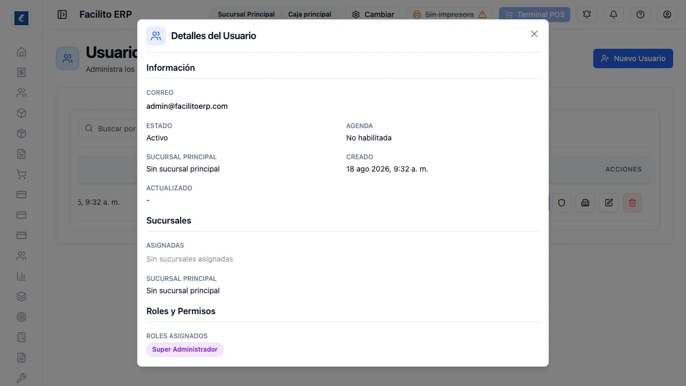Image resolution: width=686 pixels, height=386 pixels.
Task: Open the calculator icon in sidebar
Action: 21,337
